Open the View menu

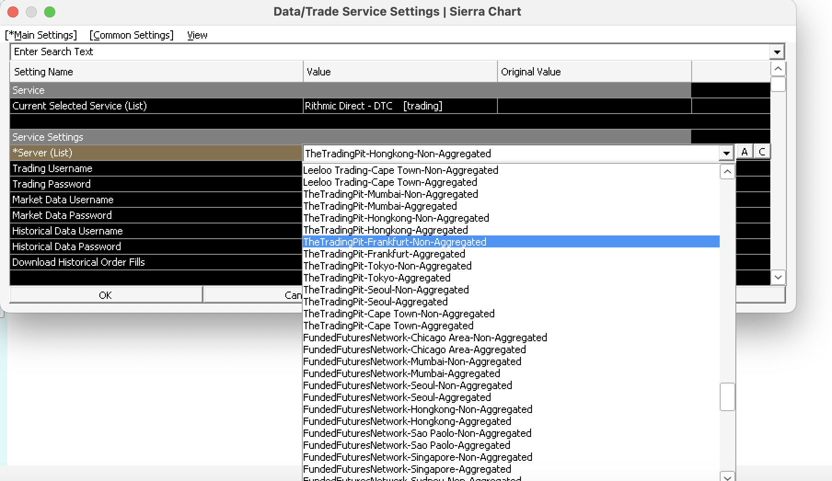pyautogui.click(x=197, y=35)
